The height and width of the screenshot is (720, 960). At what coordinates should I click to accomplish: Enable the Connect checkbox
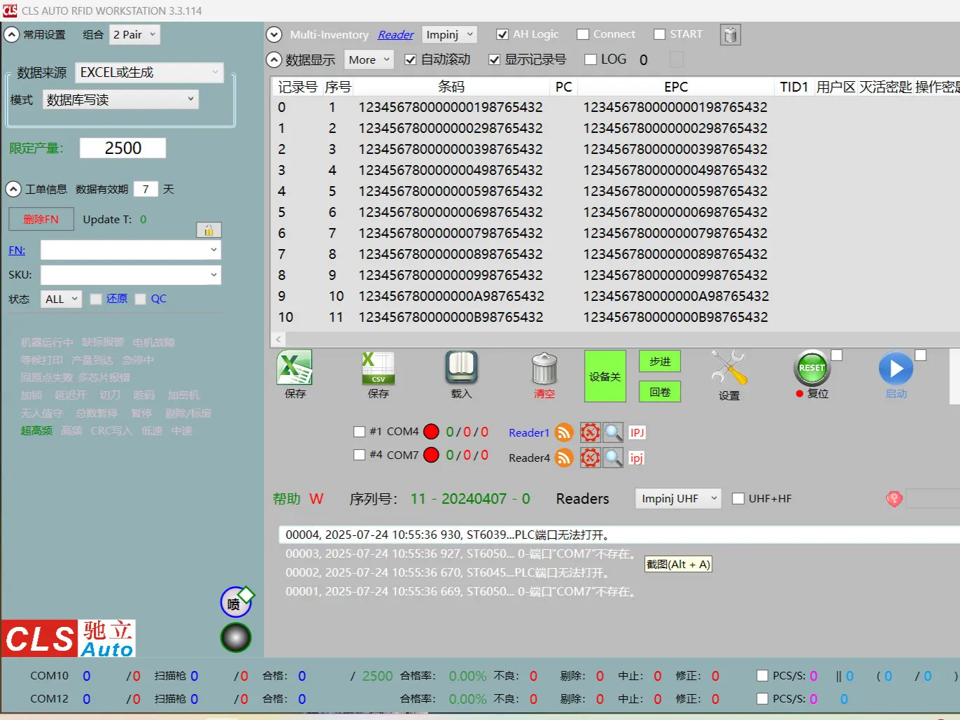(x=583, y=34)
